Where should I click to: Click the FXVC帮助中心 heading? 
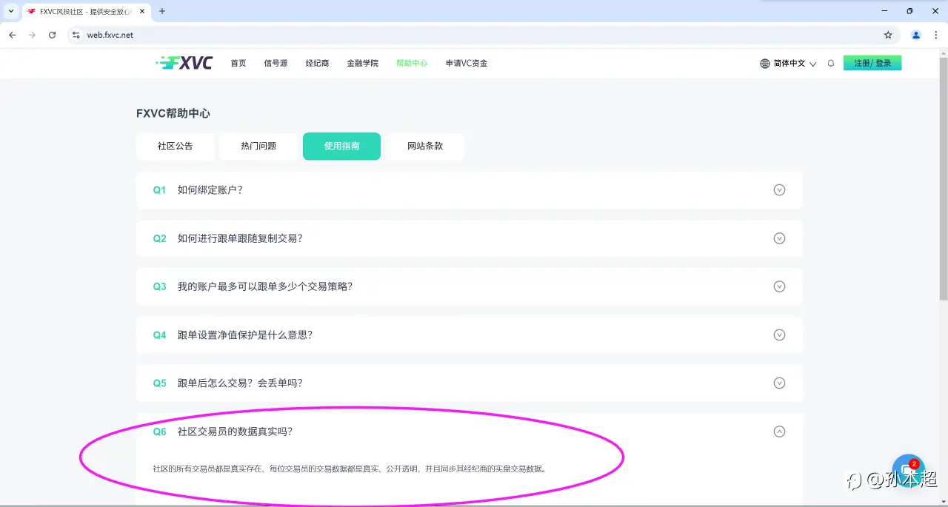pyautogui.click(x=173, y=113)
